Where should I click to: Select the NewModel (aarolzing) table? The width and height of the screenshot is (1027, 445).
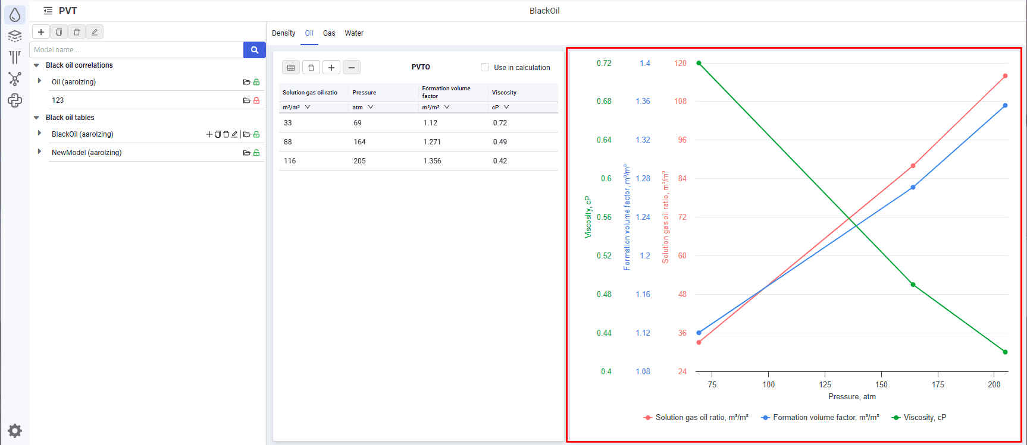[x=87, y=153]
